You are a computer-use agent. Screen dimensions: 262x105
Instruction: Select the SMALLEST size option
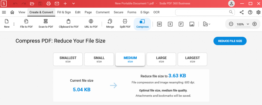click(x=68, y=59)
